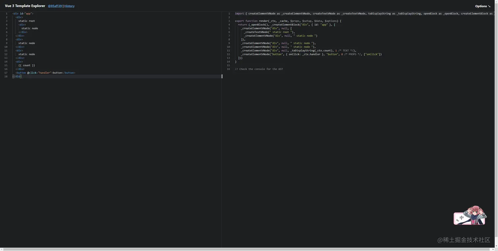
Task: Click '_toDisplayString(_ctx.count)' in the output
Action: click(x=312, y=50)
